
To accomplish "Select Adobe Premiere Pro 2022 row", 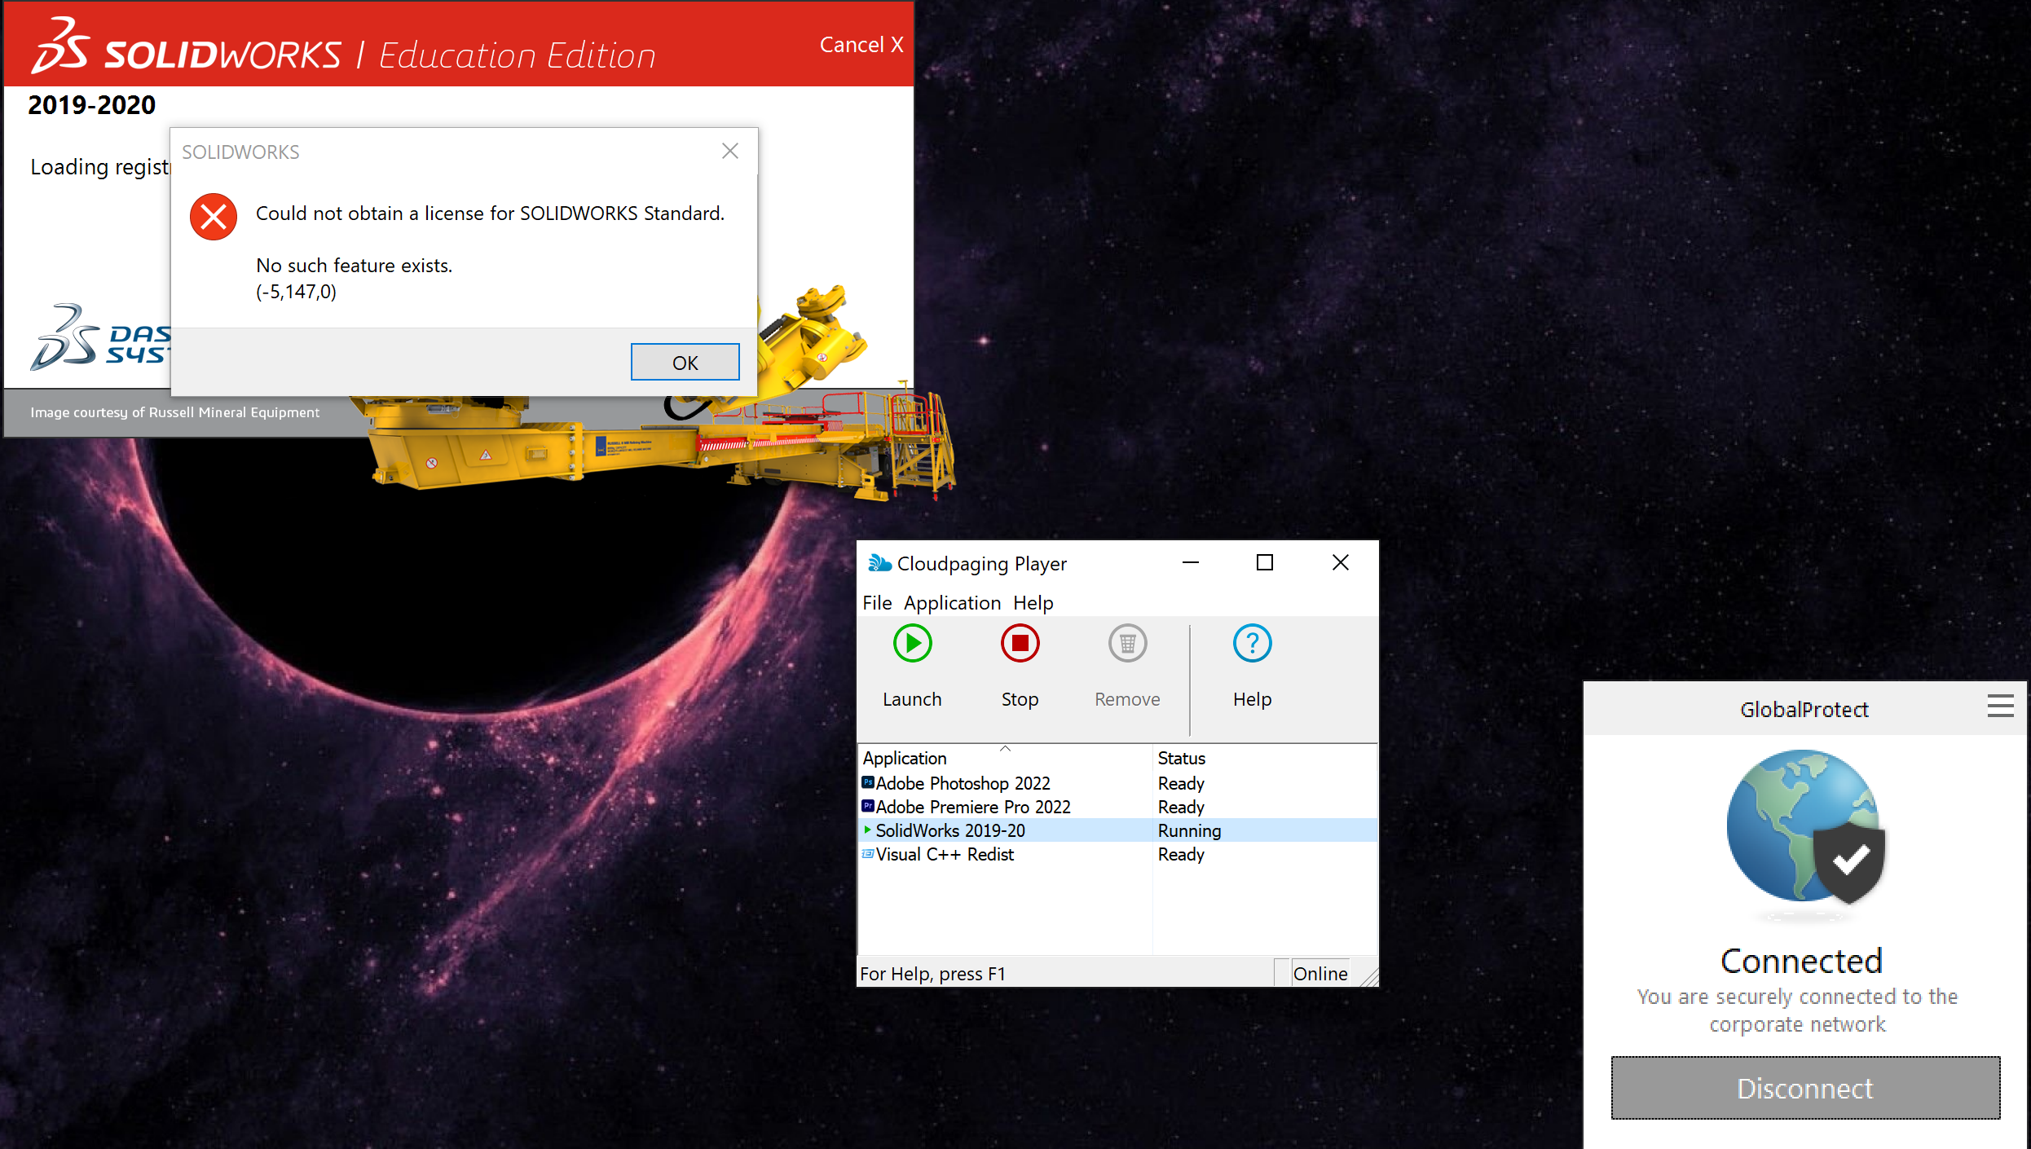I will 1117,807.
